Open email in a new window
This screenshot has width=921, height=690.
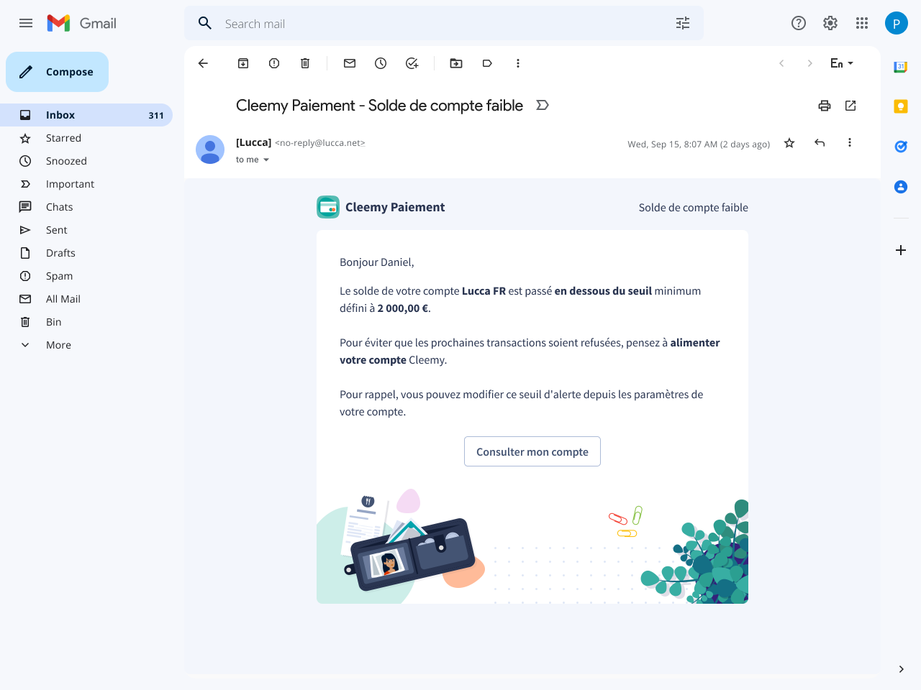[850, 106]
